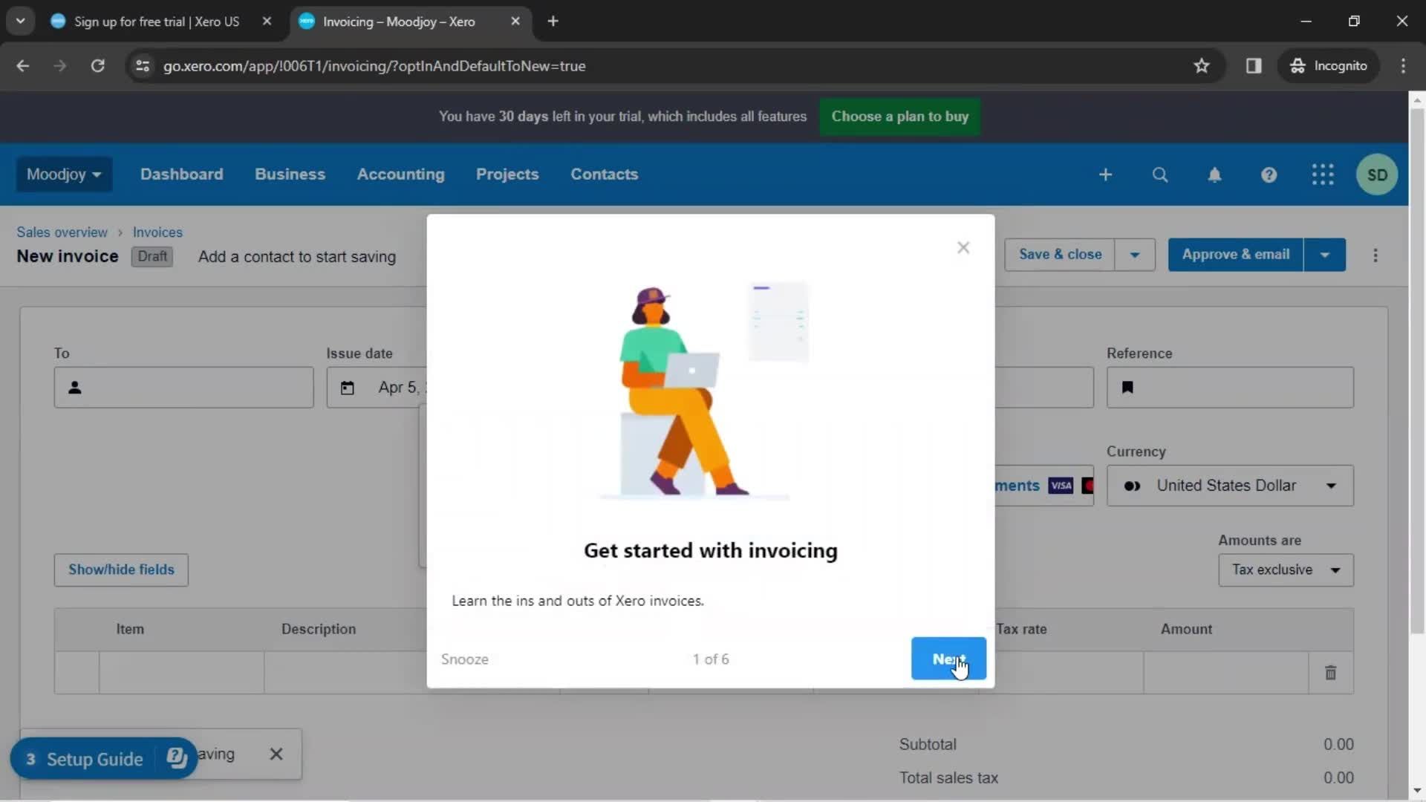Reload the page
Screen dimensions: 1426x802
pyautogui.click(x=97, y=66)
